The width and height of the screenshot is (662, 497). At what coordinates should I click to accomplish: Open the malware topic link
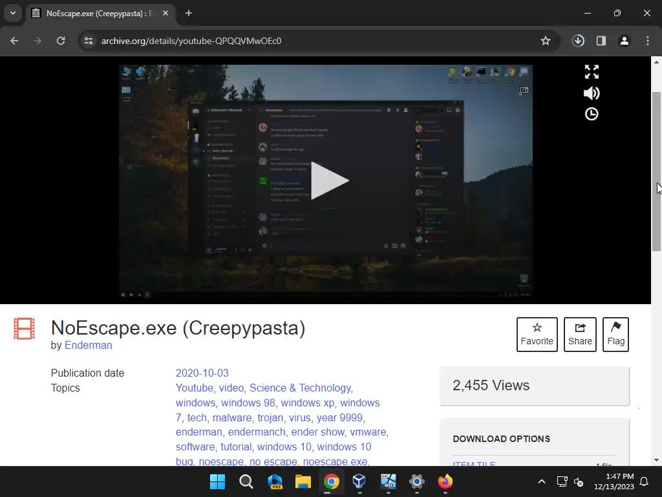232,417
